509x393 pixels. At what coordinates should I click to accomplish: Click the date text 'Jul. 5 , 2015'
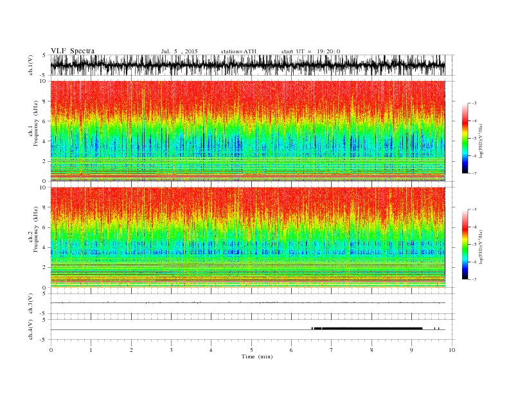click(x=179, y=51)
